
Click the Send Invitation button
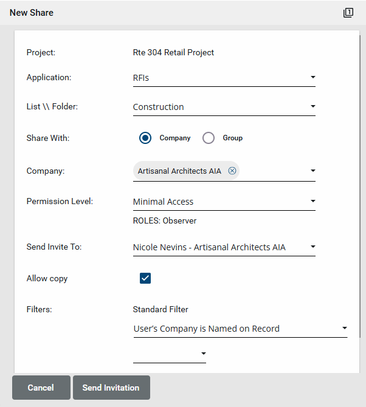(x=111, y=388)
